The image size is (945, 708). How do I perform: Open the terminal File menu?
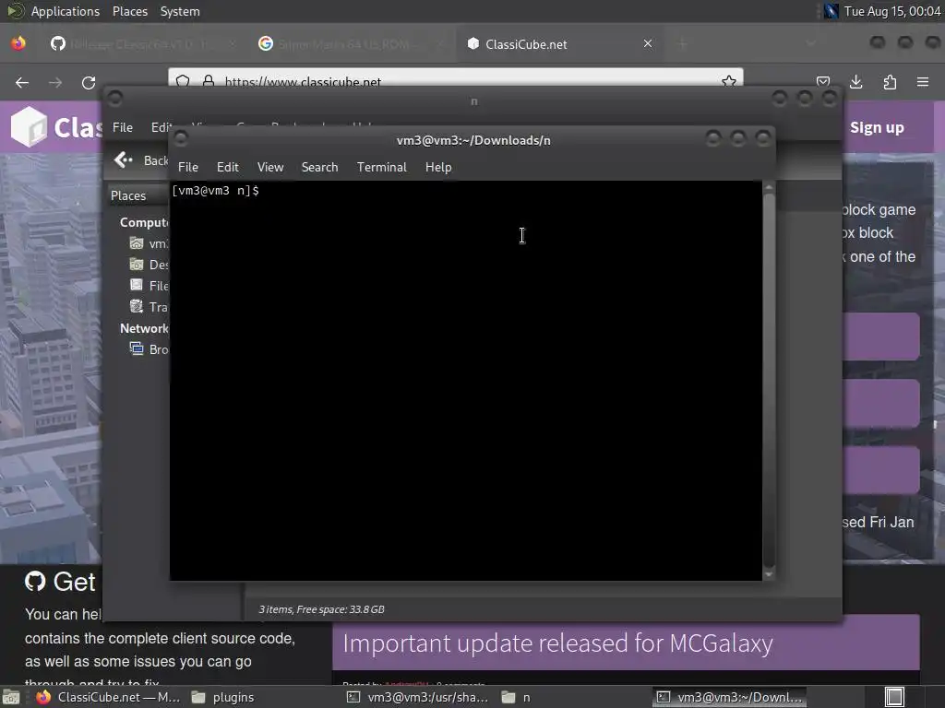click(188, 168)
